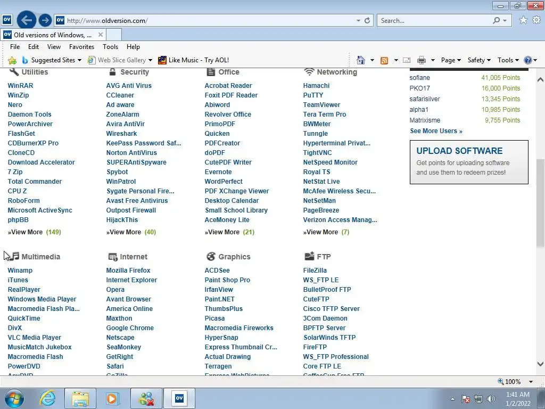The width and height of the screenshot is (545, 409).
Task: Click the Search input box
Action: tap(434, 21)
